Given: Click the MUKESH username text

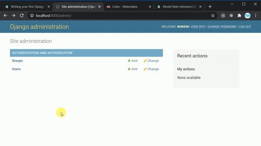Looking at the screenshot, I should (x=183, y=27).
